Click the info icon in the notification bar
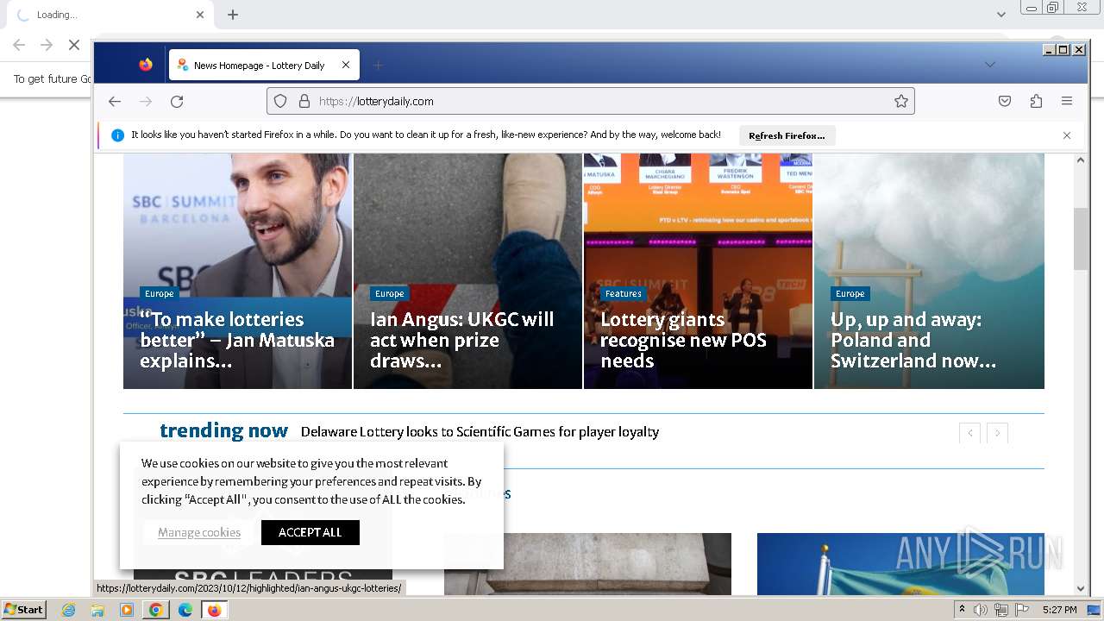Screen dimensions: 1104x621 pyautogui.click(x=118, y=135)
